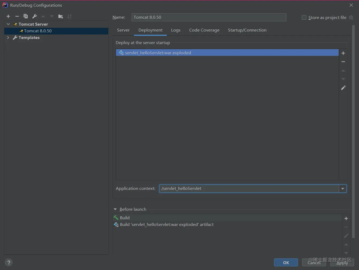Move configuration up in left toolbar
Screen dimensions: 359x270
tap(43, 16)
